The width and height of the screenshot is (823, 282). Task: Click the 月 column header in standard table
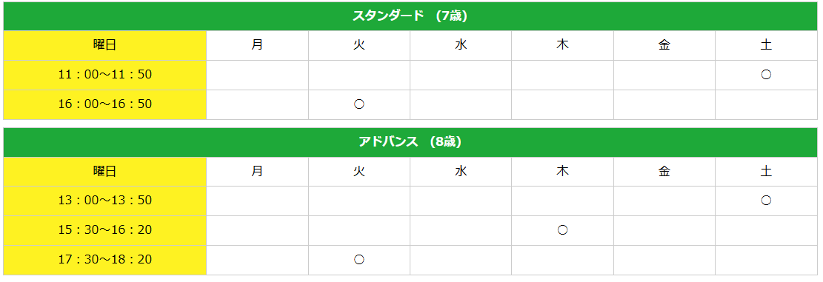tap(257, 45)
